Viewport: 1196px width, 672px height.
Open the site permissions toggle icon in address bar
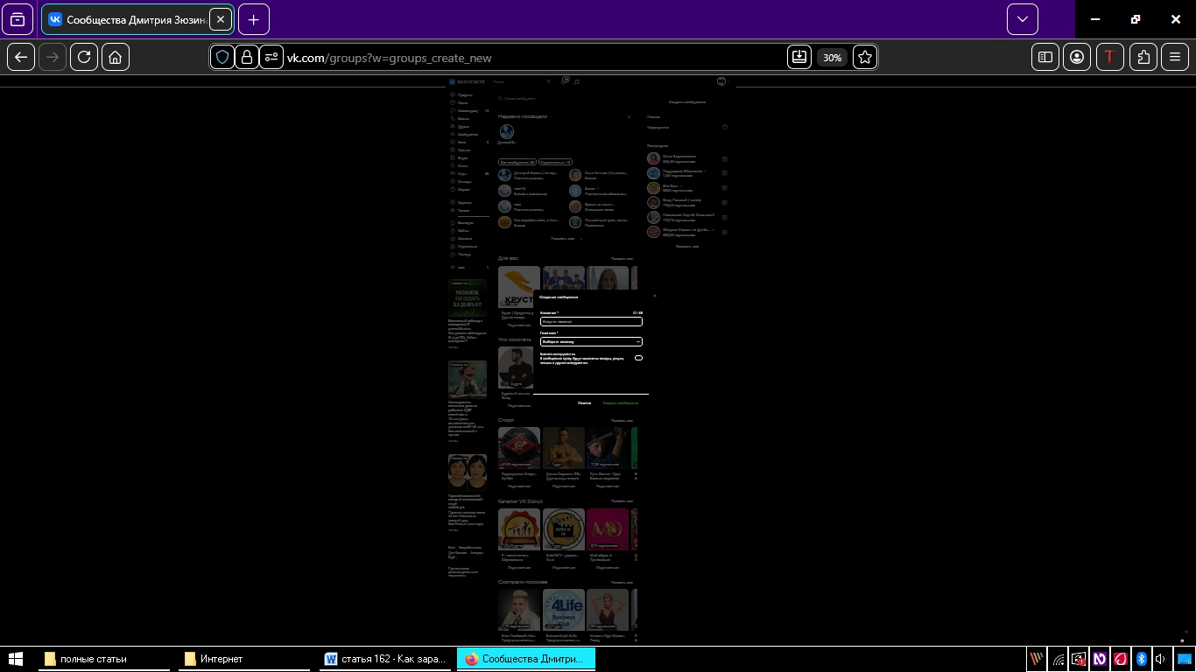271,57
